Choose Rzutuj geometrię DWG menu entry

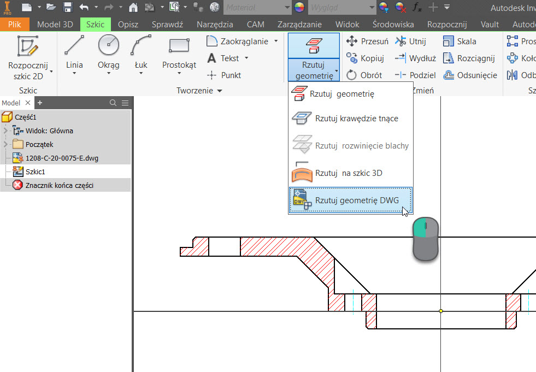(350, 200)
